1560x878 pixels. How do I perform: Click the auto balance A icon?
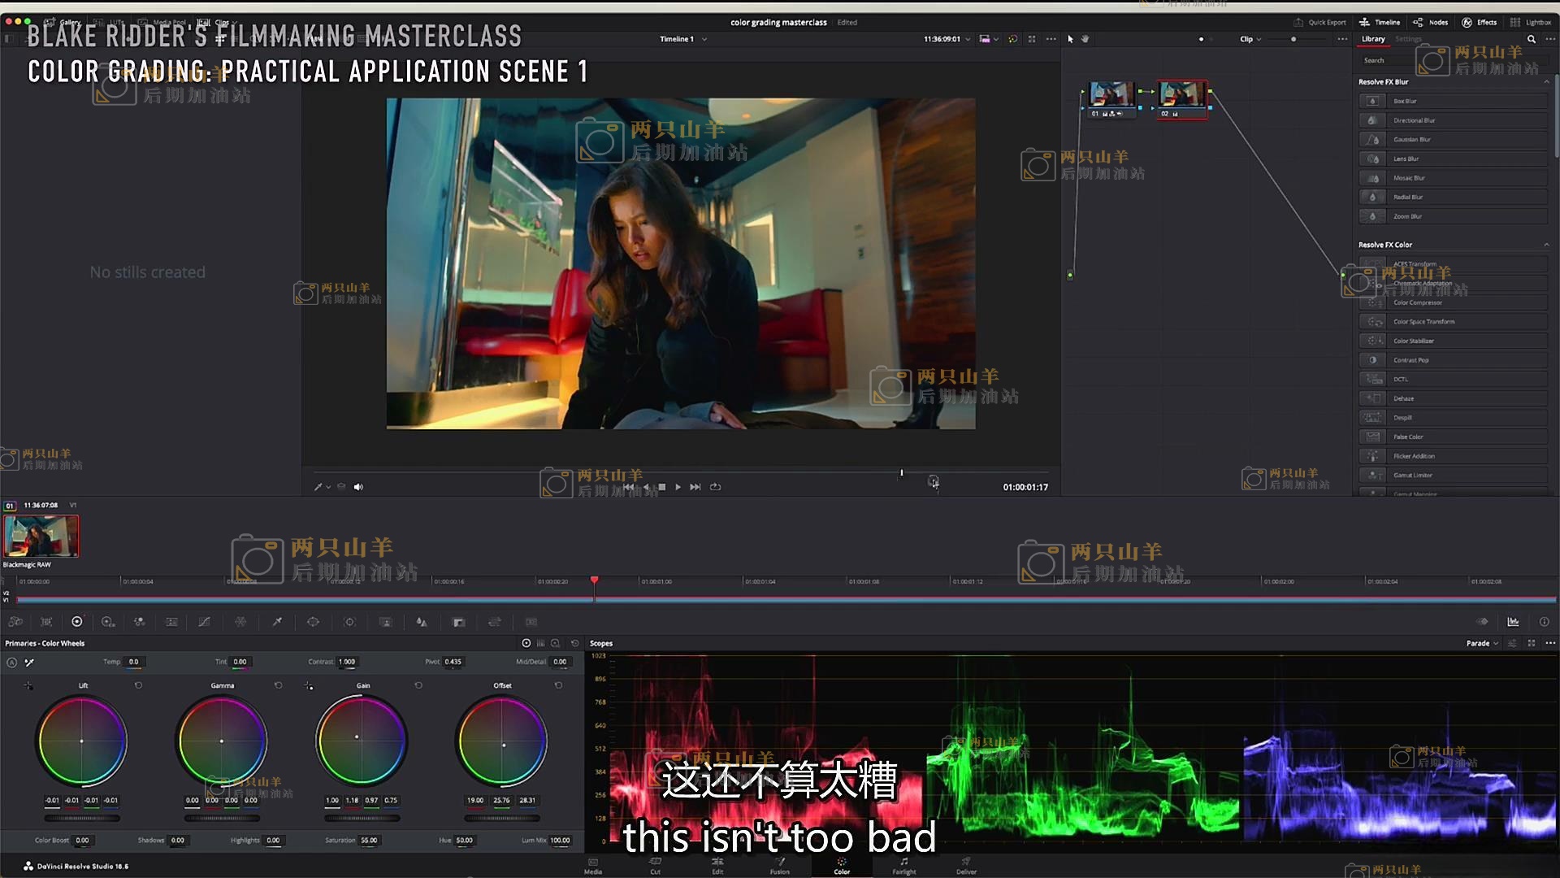point(11,663)
